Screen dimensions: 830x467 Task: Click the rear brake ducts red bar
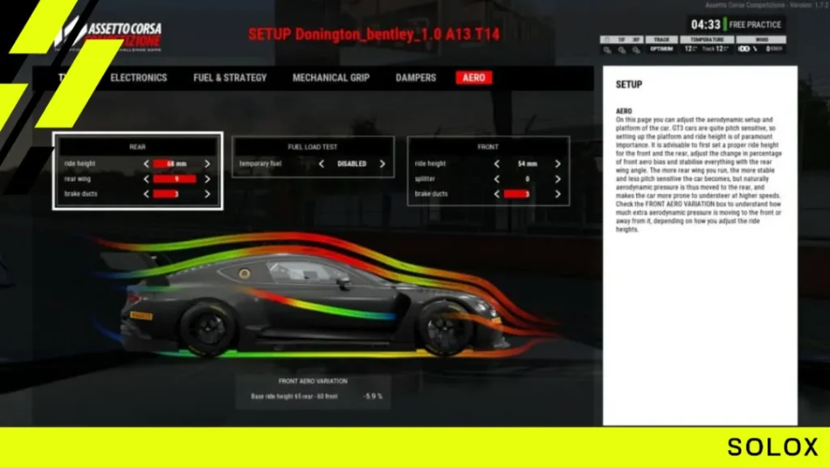pyautogui.click(x=165, y=194)
